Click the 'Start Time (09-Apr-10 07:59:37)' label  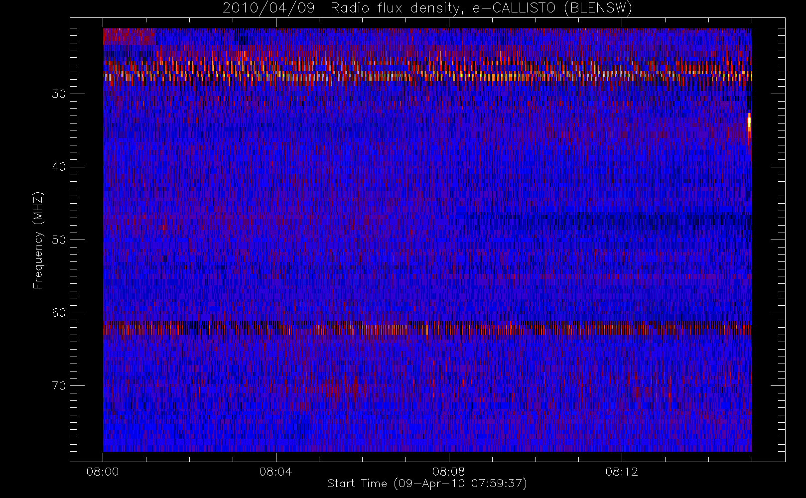427,484
